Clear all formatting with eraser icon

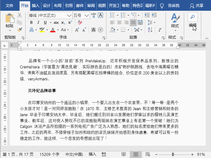(80, 22)
